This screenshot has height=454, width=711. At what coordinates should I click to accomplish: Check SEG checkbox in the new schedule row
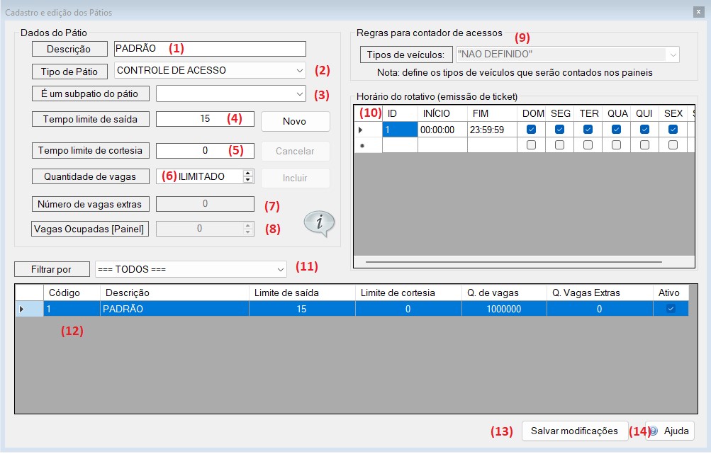(x=559, y=145)
